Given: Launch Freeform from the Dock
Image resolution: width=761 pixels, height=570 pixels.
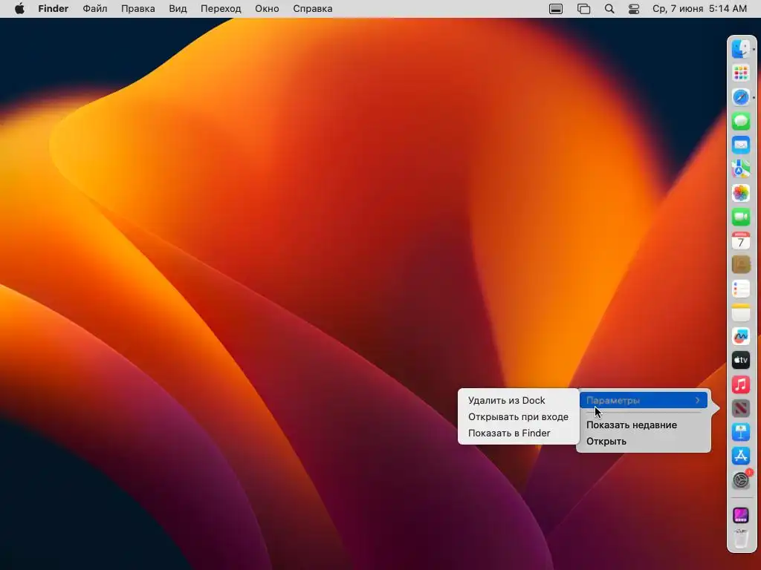Looking at the screenshot, I should (x=741, y=336).
